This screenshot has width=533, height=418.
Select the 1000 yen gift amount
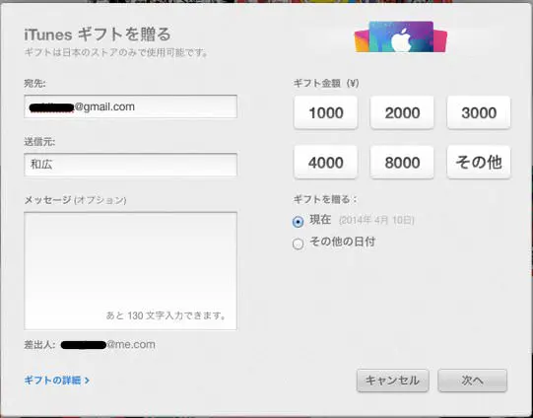[x=326, y=112]
